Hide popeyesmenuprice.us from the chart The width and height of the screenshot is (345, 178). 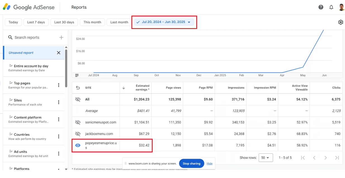click(x=78, y=145)
